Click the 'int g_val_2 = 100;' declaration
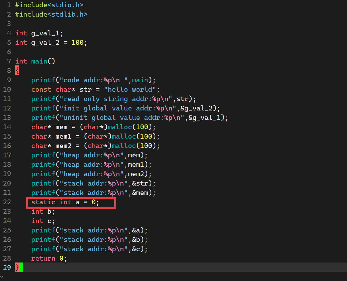Viewport: 347px width, 281px height. tap(51, 43)
